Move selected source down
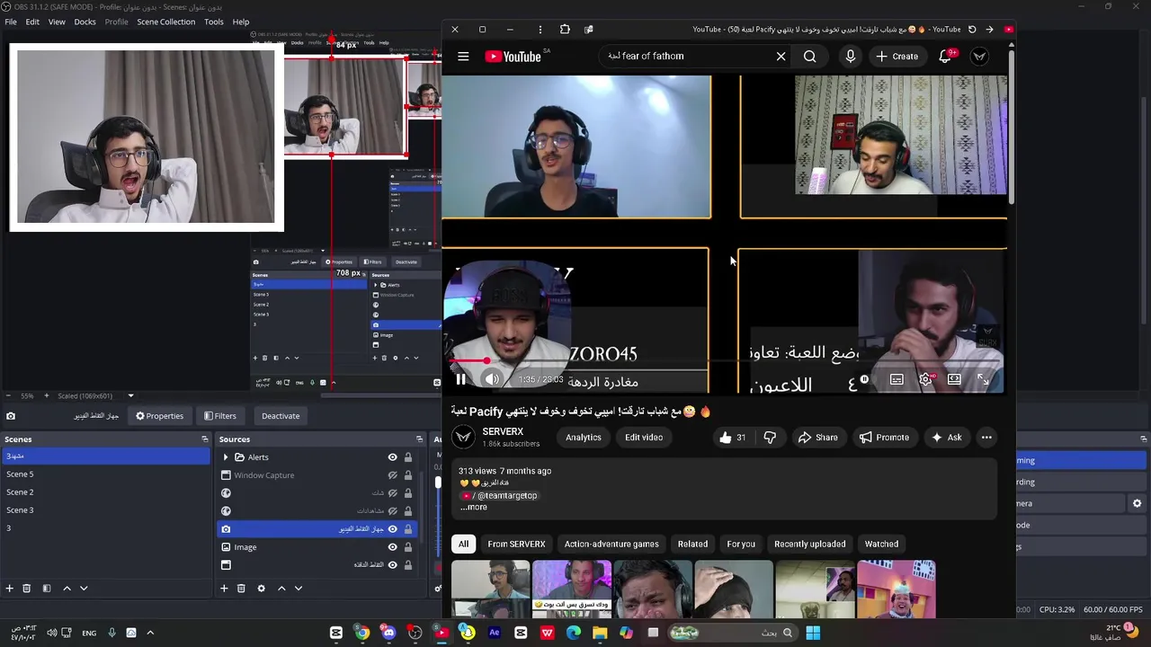This screenshot has width=1151, height=647. 299,589
